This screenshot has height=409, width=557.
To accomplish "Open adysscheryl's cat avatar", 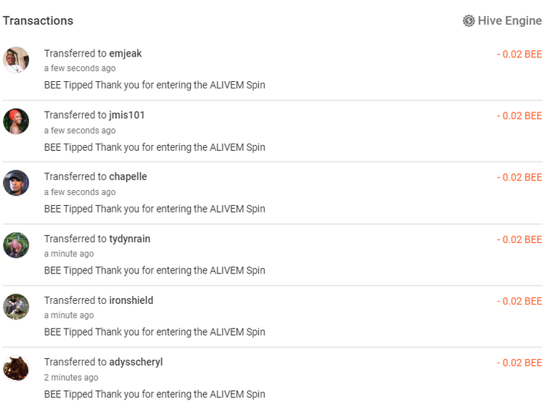I will (16, 368).
